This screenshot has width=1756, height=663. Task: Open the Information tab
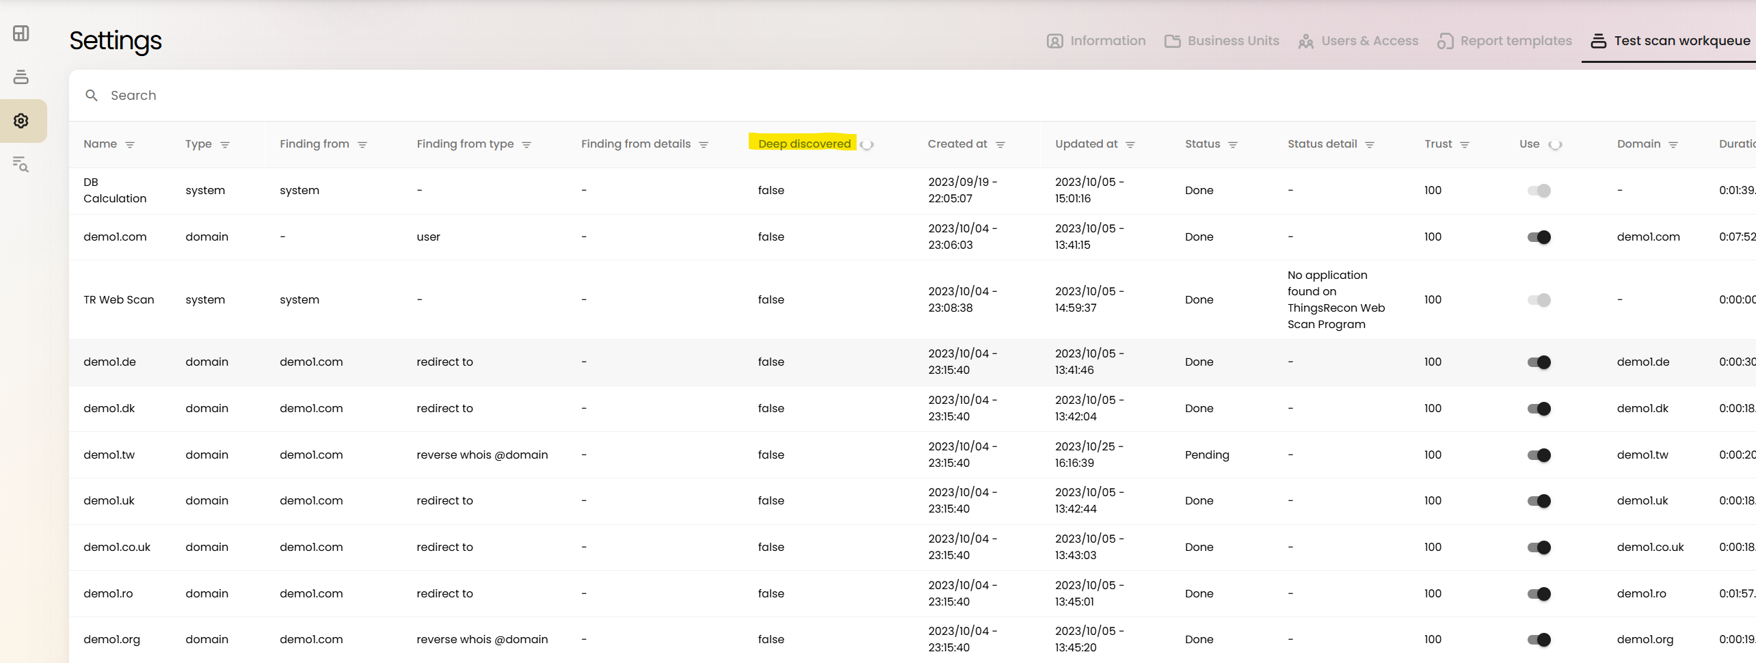1096,41
